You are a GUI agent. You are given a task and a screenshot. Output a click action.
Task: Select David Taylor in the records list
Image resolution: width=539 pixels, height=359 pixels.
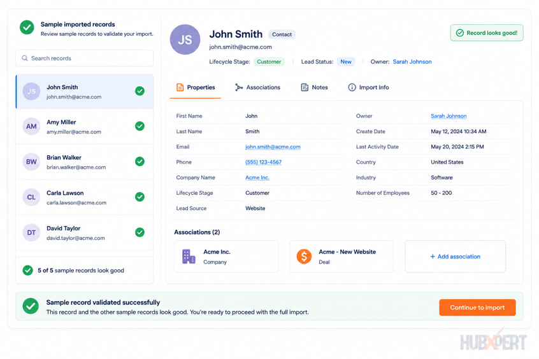click(84, 232)
